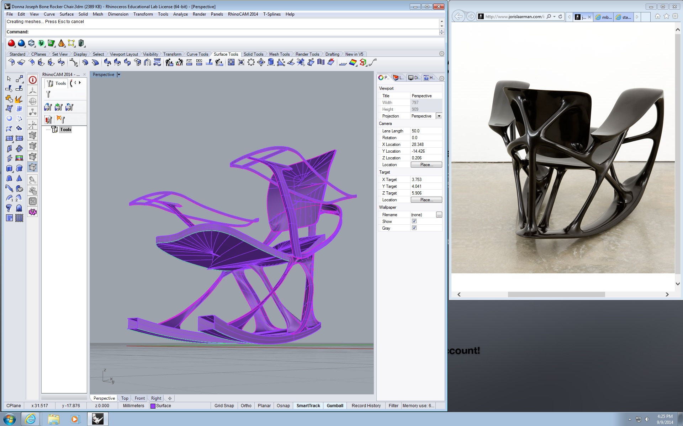683x426 pixels.
Task: Click the rainbow-colored surface analysis icon
Action: coord(353,62)
